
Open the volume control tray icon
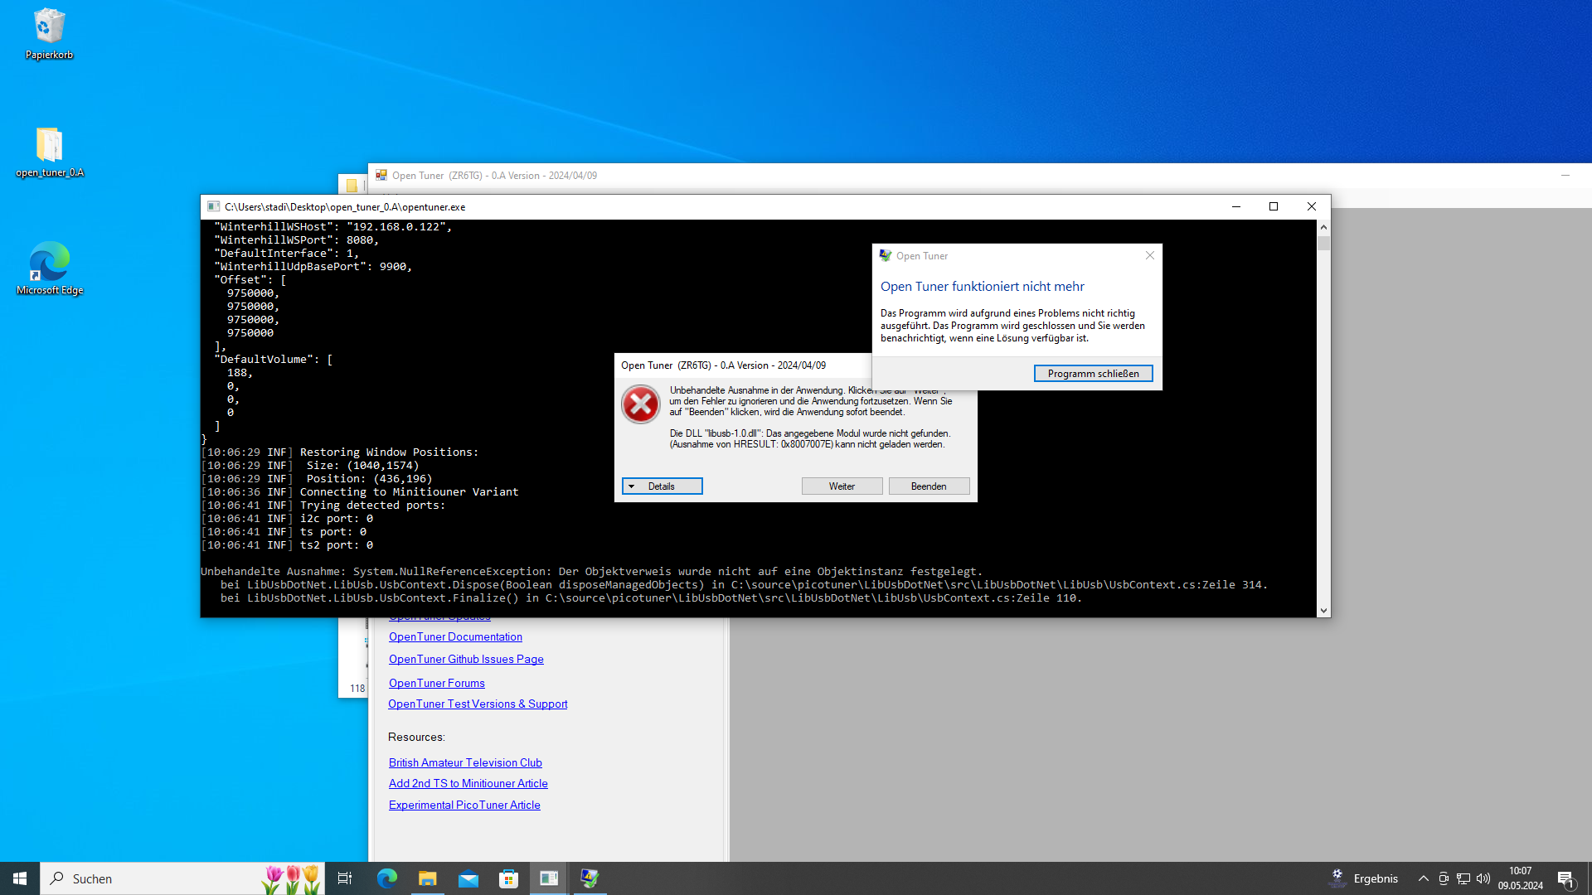1483,878
